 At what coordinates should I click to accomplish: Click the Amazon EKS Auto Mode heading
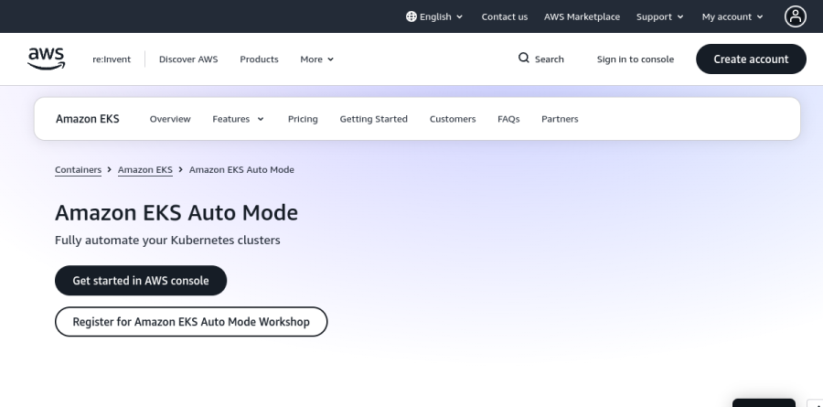pos(176,213)
